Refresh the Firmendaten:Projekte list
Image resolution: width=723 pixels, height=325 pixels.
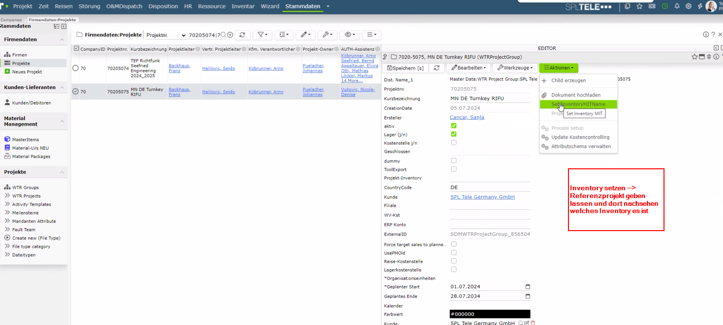pos(242,35)
